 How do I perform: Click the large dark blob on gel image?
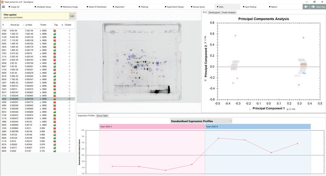pos(157,91)
